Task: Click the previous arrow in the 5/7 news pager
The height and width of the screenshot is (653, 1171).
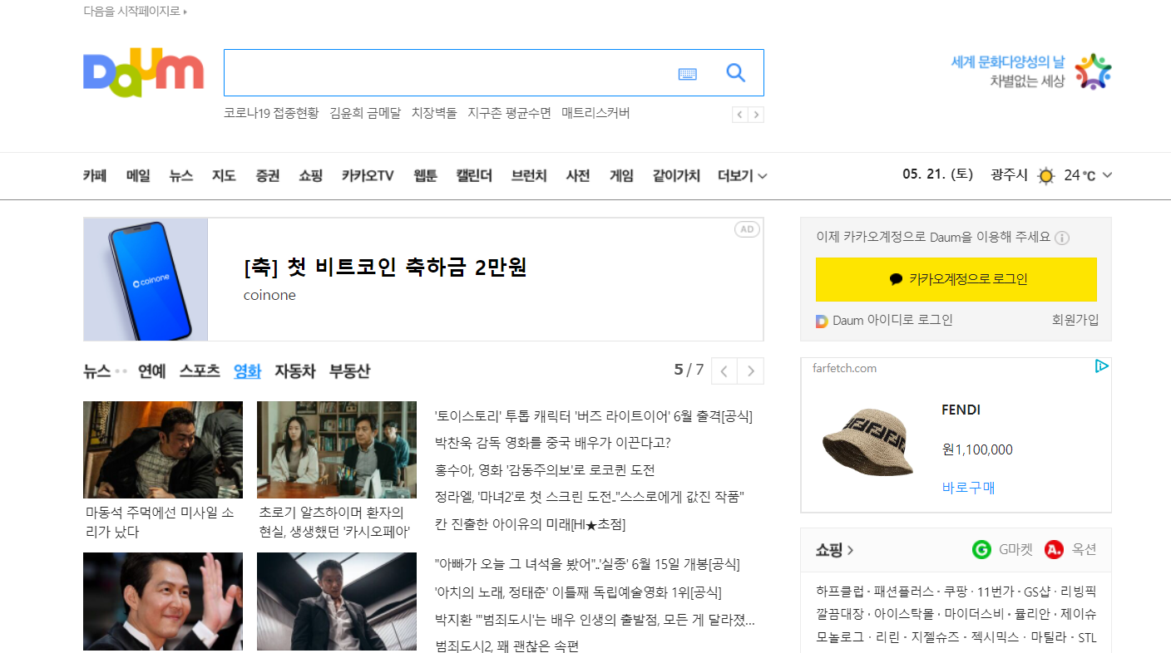Action: (724, 371)
